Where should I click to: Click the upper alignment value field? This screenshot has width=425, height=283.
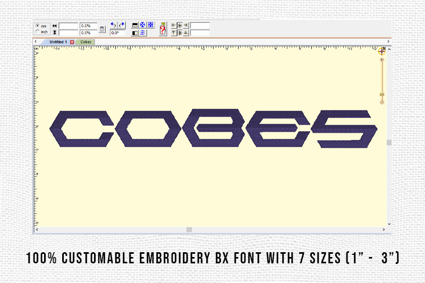pyautogui.click(x=200, y=25)
